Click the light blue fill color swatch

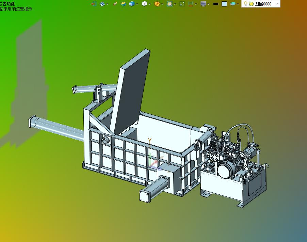click(224, 4)
